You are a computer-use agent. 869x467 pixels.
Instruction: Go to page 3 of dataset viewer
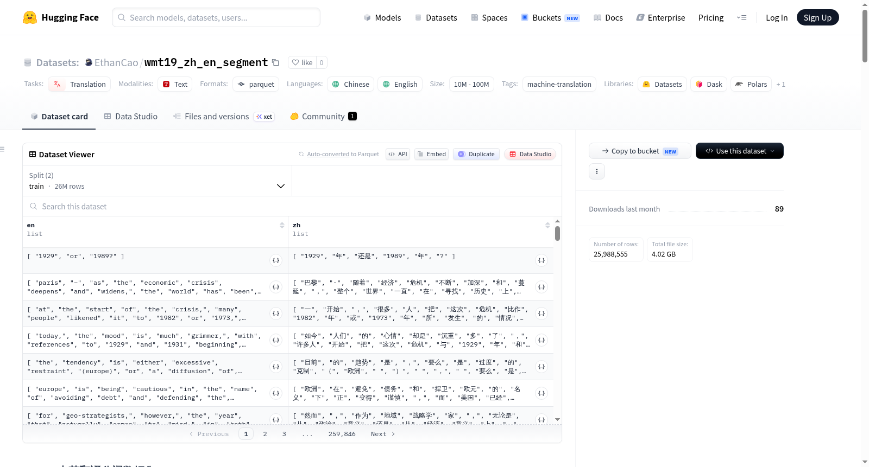pos(284,434)
